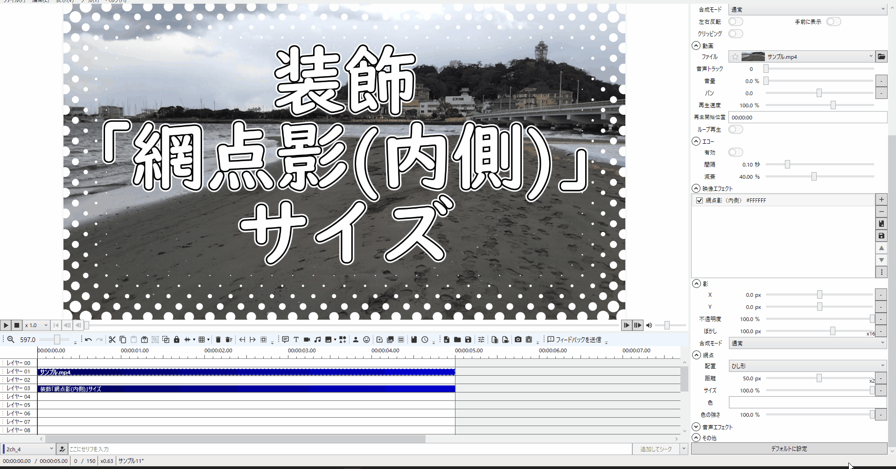
Task: Toggle the ループ再生 switch
Action: 735,129
